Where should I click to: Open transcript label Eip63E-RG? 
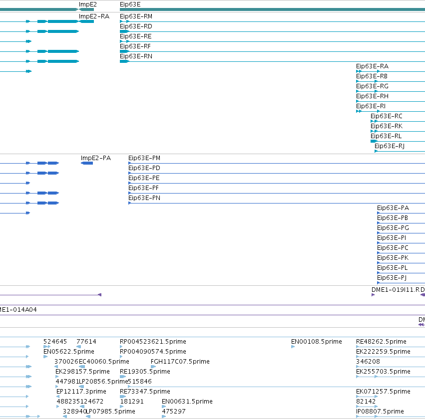pyautogui.click(x=372, y=87)
